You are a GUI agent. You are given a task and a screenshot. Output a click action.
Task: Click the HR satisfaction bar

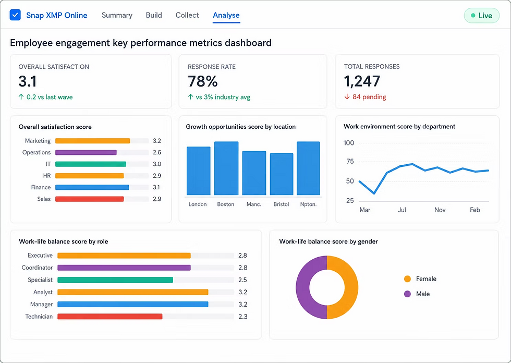tap(90, 176)
